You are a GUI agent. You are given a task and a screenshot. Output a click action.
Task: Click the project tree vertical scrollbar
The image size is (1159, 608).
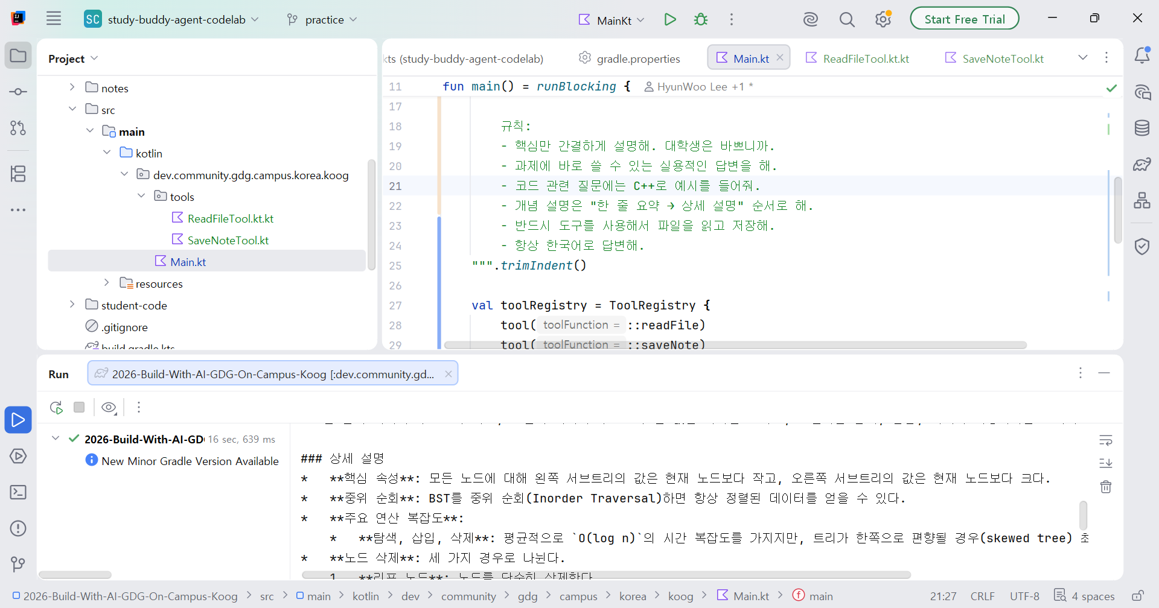[371, 214]
